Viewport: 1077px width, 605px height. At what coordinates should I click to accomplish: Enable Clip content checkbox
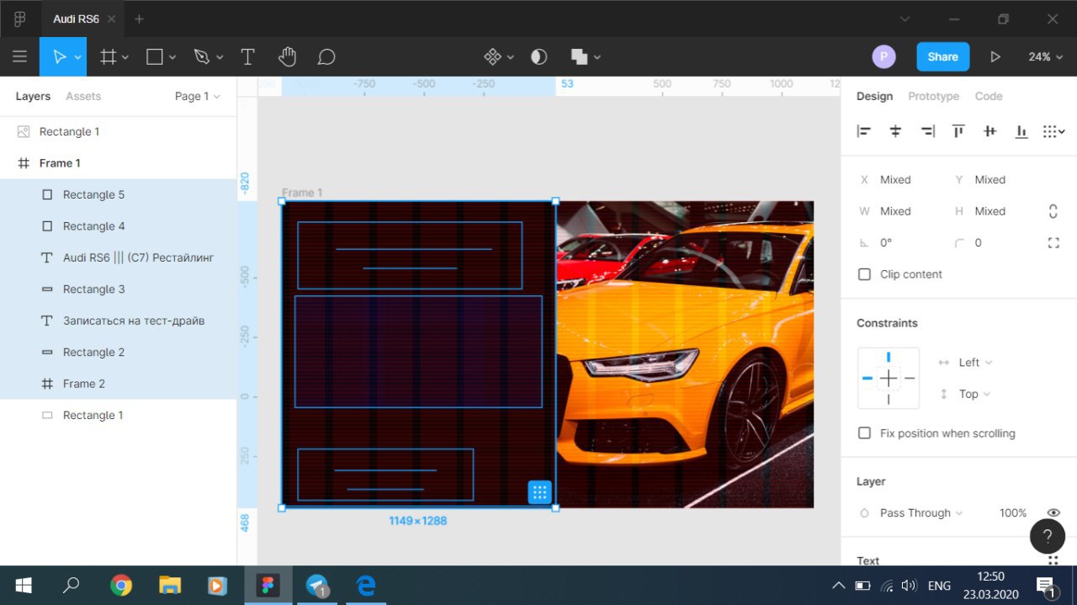click(864, 274)
